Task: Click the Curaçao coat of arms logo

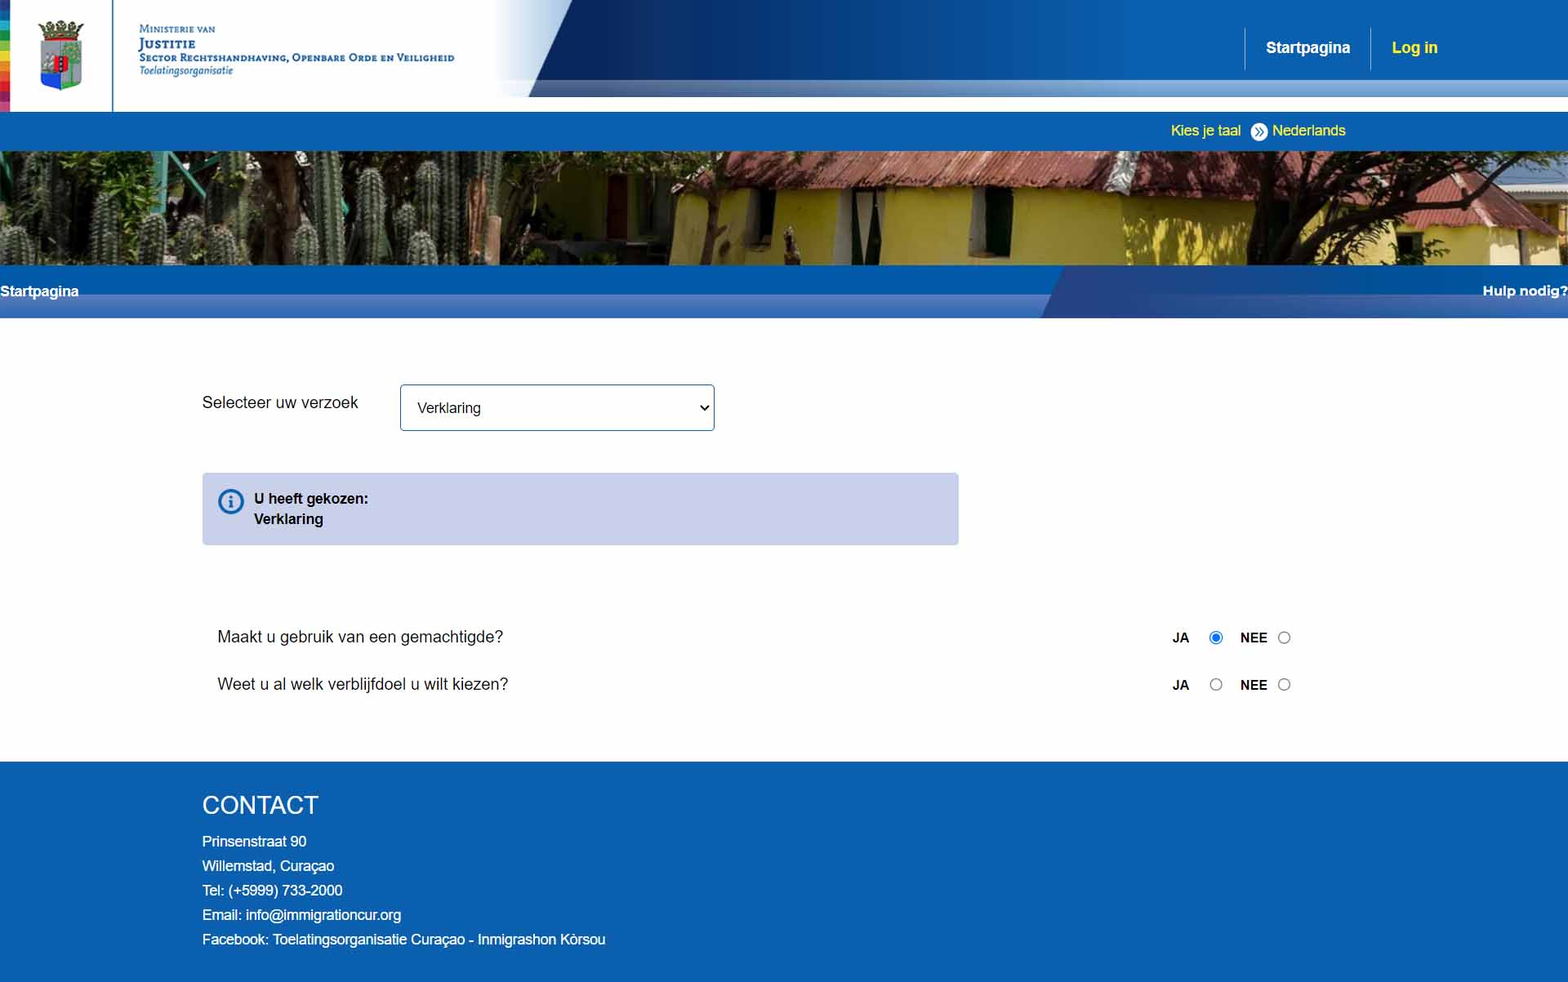Action: [x=61, y=55]
